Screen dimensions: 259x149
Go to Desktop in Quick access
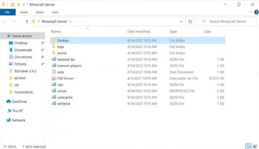tap(21, 43)
